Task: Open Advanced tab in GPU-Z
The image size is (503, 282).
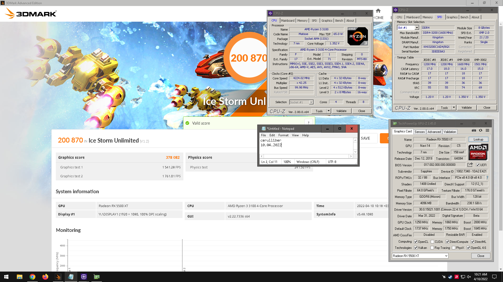Action: tap(434, 132)
